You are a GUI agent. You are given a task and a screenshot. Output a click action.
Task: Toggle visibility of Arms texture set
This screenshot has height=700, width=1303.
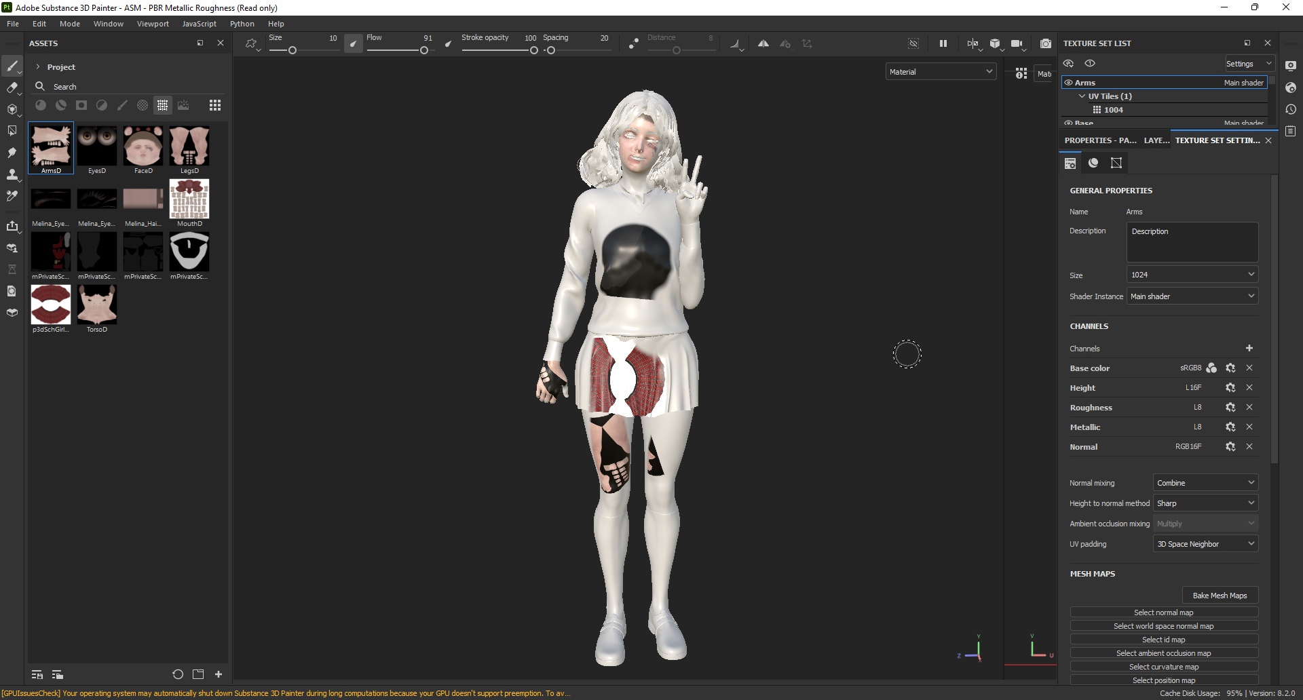coord(1068,83)
